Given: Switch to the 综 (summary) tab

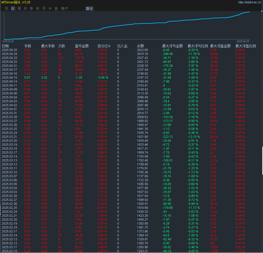Looking at the screenshot, I should (6, 8).
